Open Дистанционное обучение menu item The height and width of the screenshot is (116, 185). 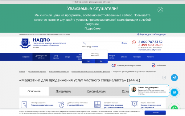coord(41,57)
